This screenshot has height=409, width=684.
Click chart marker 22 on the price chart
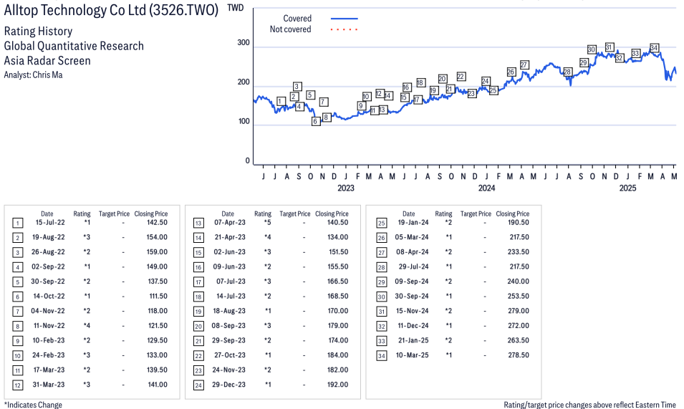tap(461, 77)
